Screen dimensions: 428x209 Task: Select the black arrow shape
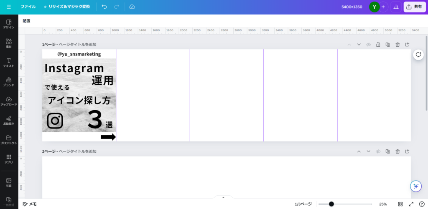(x=108, y=137)
